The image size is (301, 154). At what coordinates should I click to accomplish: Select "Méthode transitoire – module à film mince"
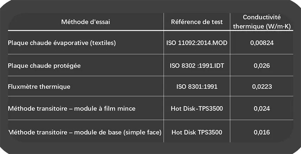tap(71, 109)
